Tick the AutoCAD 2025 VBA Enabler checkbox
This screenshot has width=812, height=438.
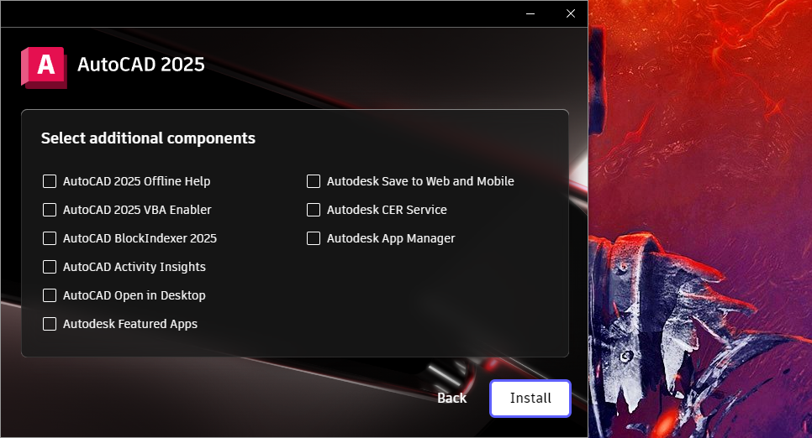(x=50, y=210)
